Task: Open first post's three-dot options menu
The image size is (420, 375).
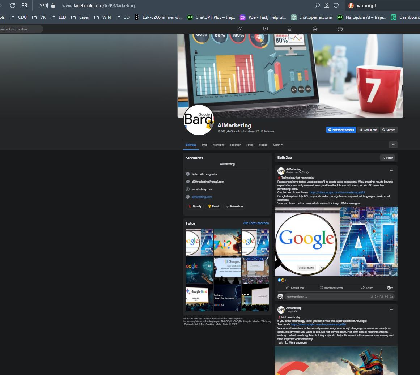Action: [x=391, y=170]
